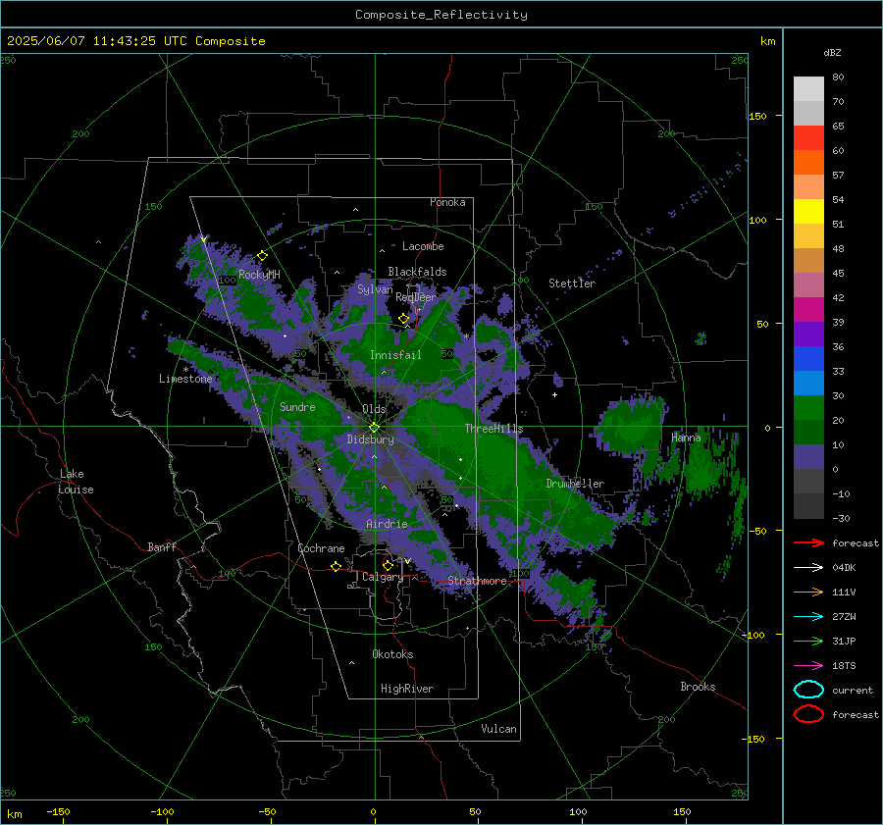Click the yellow diamond marker below Cochrane

[x=336, y=566]
